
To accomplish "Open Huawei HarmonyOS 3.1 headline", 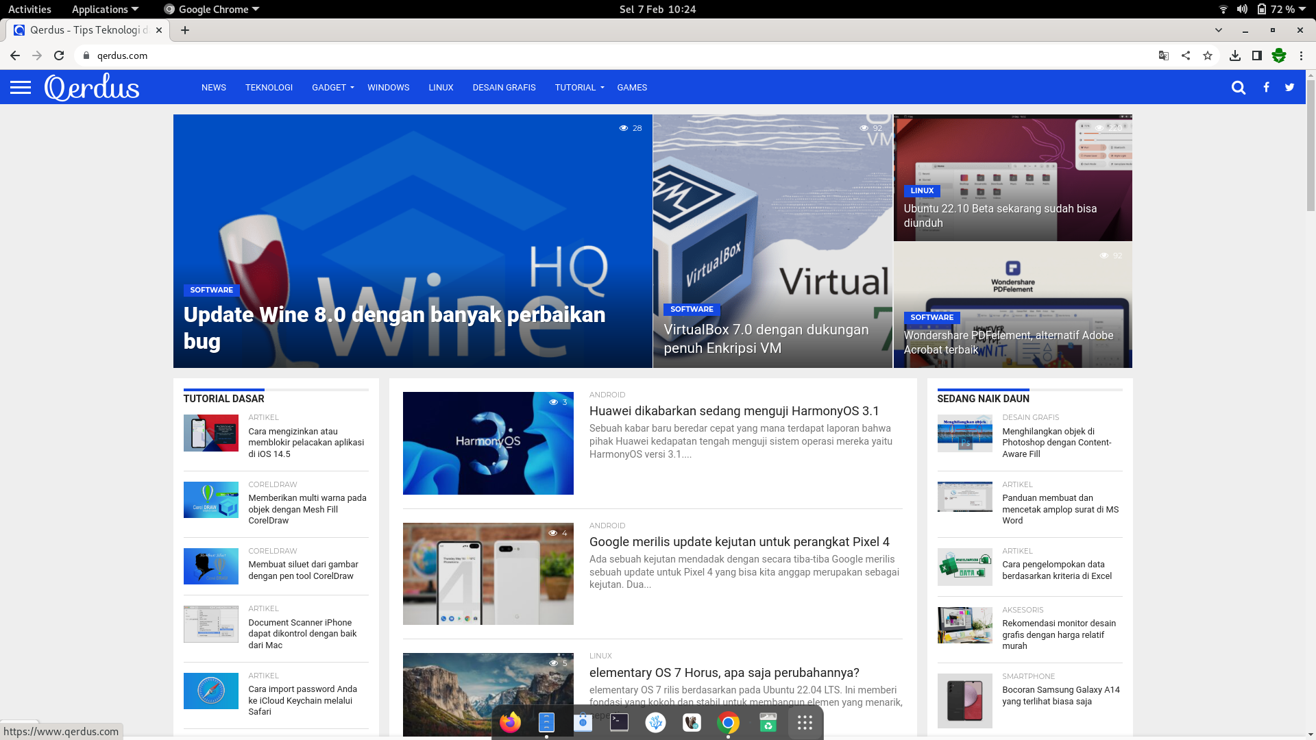I will (x=734, y=411).
